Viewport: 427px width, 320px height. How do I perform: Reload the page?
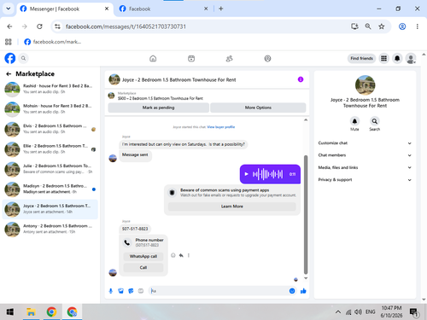pos(39,26)
